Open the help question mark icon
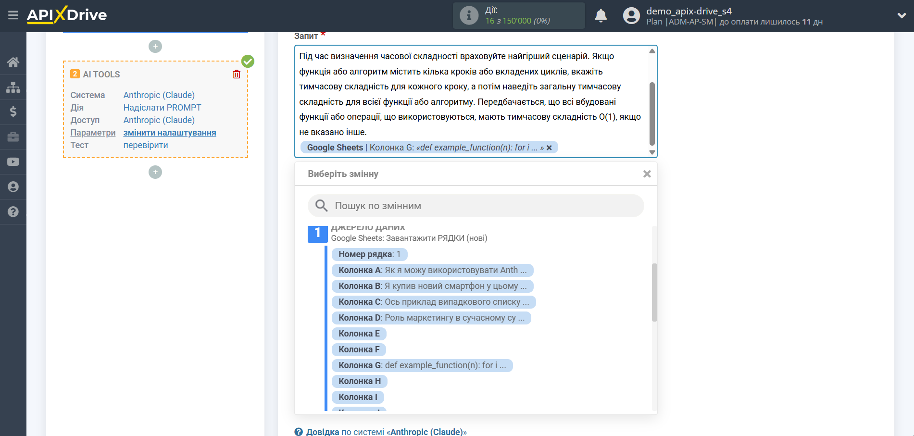 pyautogui.click(x=13, y=212)
